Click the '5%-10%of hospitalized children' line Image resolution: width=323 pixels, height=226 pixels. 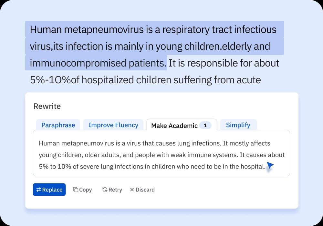click(145, 80)
